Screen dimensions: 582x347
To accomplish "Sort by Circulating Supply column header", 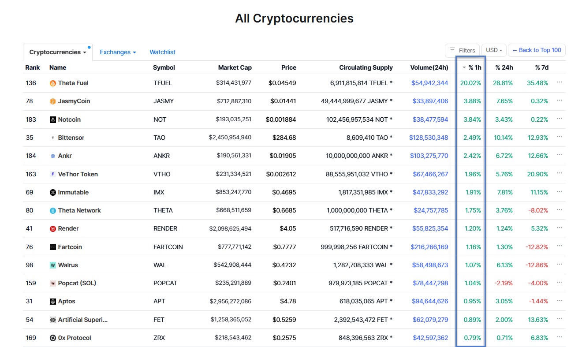I will [366, 67].
